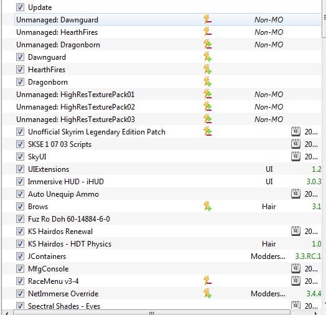The image size is (326, 315).
Task: Toggle the Dragonborn mod checkbox
Action: pyautogui.click(x=20, y=82)
